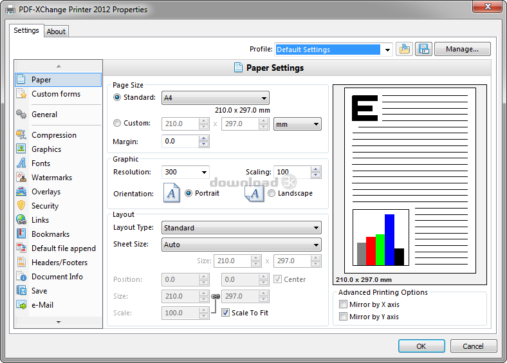Image resolution: width=507 pixels, height=363 pixels.
Task: Uncheck Scale To Fit checkbox
Action: pos(225,313)
